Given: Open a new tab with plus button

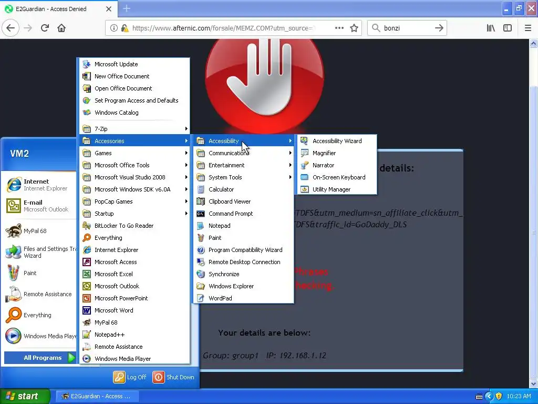Looking at the screenshot, I should coord(127,8).
